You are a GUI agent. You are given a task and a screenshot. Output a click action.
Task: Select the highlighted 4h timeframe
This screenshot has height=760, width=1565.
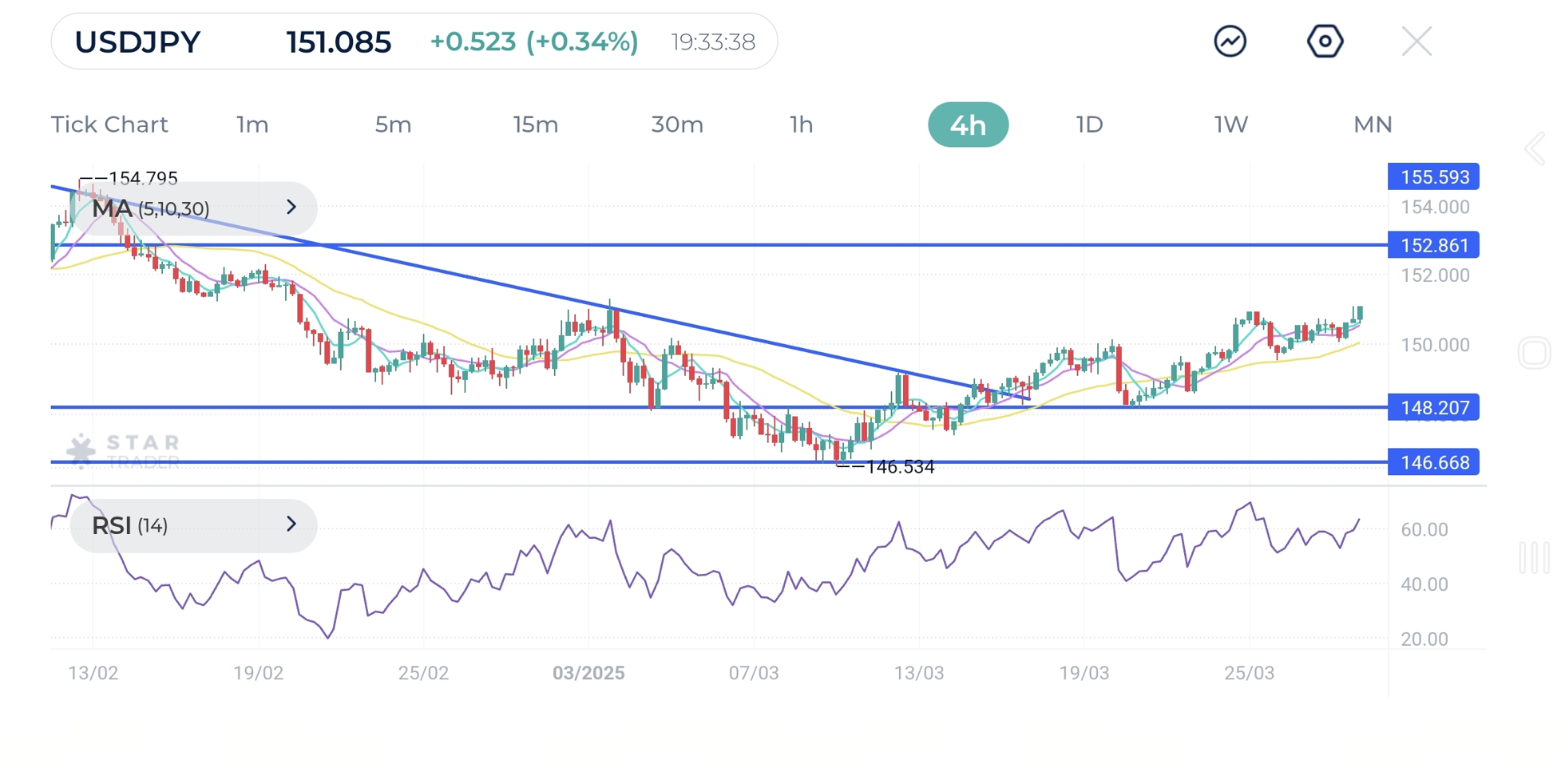[968, 125]
